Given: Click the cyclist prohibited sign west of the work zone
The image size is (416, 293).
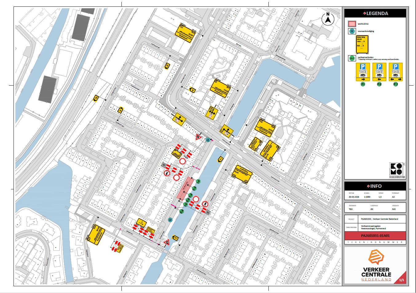Looking at the screenshot, I should [166, 173].
